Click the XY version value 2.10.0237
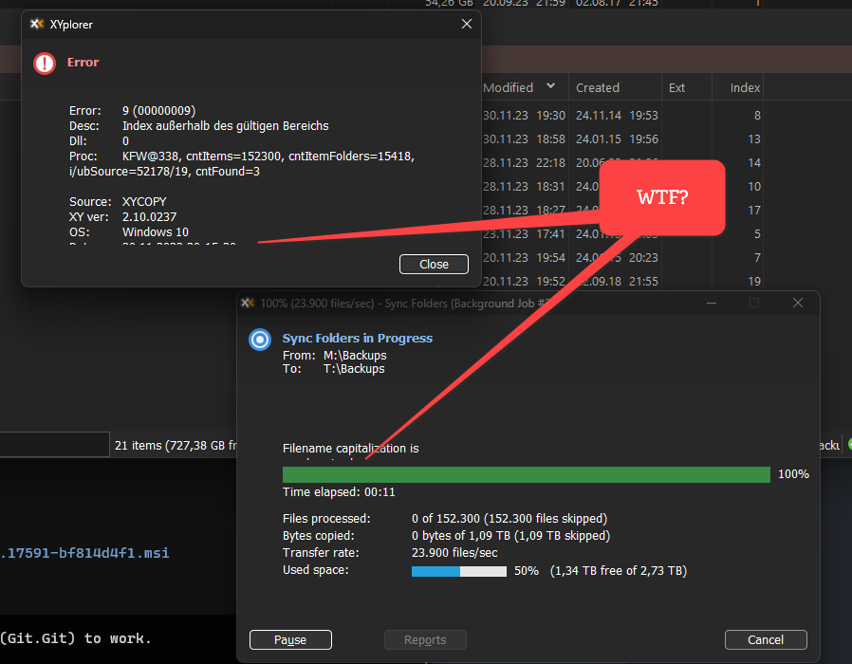This screenshot has width=852, height=664. [x=149, y=217]
